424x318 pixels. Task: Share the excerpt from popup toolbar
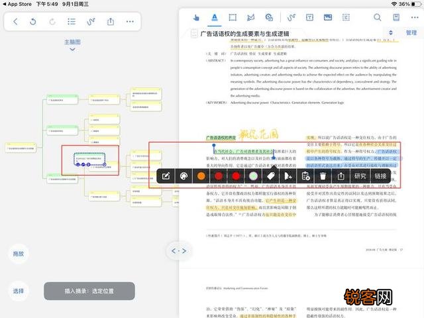click(x=341, y=176)
